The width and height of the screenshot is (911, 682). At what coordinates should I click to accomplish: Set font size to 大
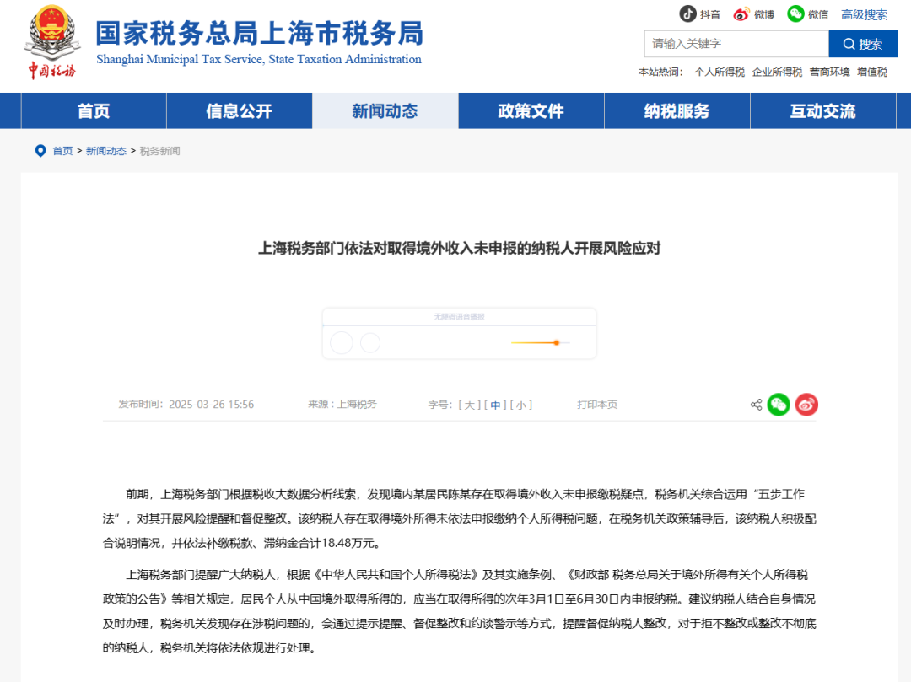470,405
